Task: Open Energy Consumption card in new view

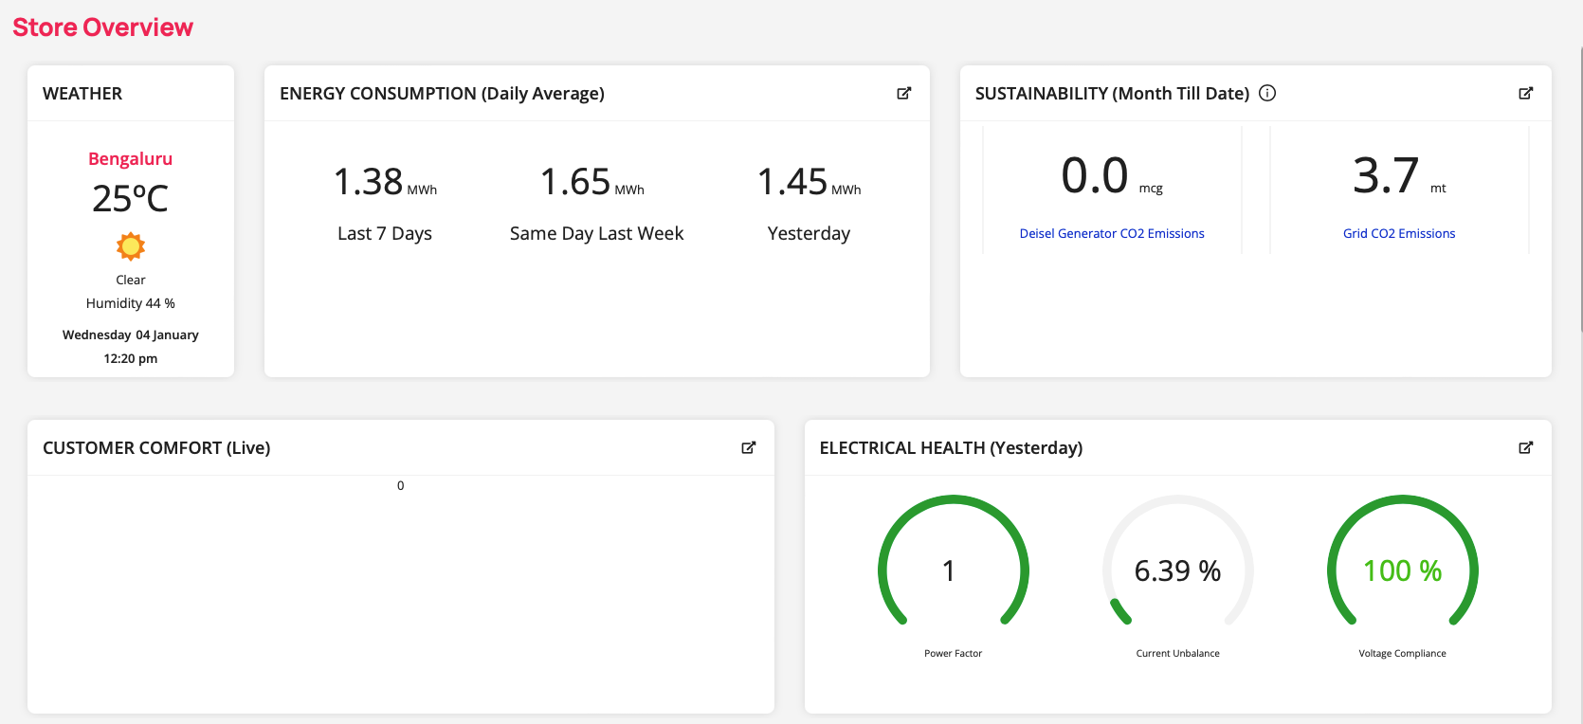Action: 904,93
